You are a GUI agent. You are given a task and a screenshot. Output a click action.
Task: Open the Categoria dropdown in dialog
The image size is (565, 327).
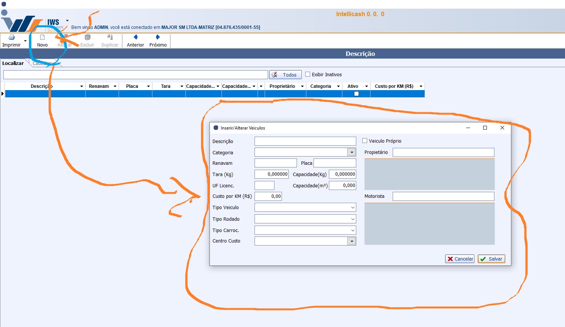351,152
